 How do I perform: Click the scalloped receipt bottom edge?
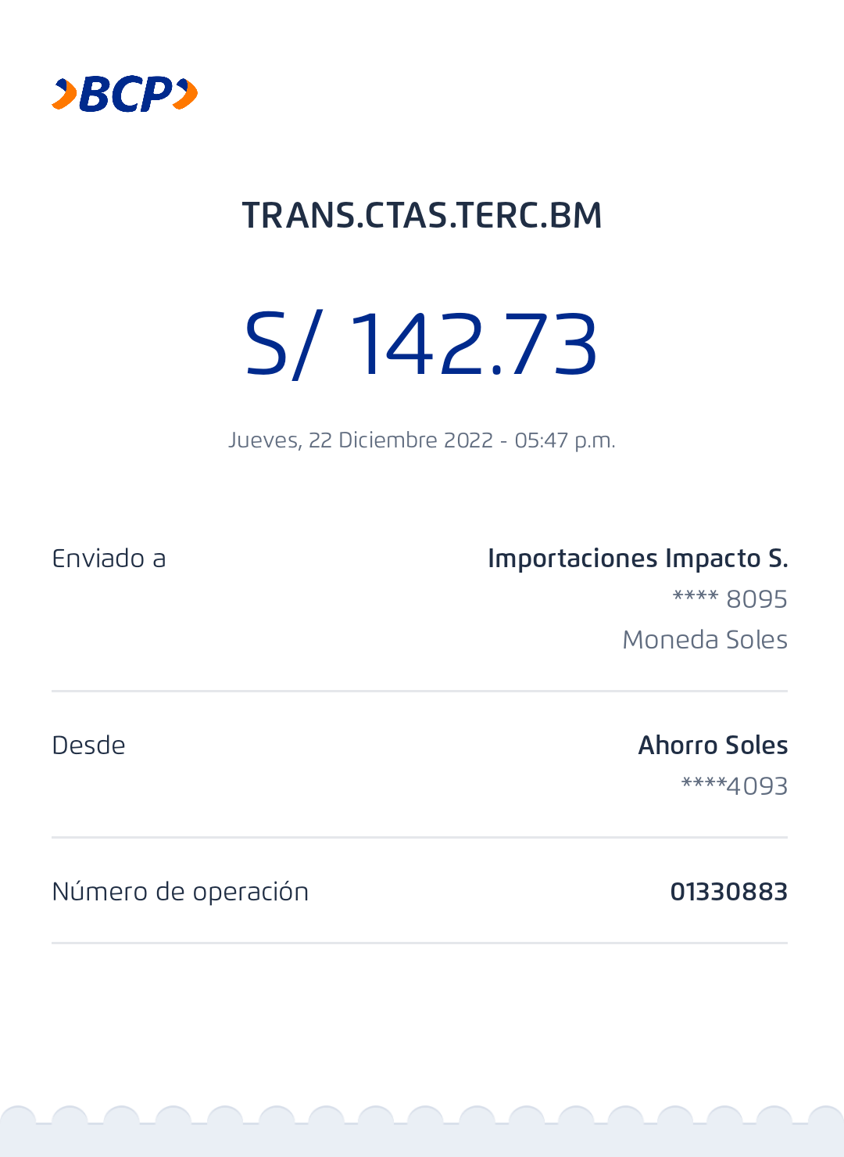coord(422,1126)
